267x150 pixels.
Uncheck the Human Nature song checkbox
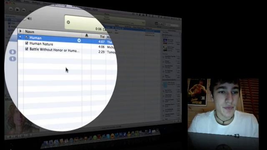(x=27, y=43)
